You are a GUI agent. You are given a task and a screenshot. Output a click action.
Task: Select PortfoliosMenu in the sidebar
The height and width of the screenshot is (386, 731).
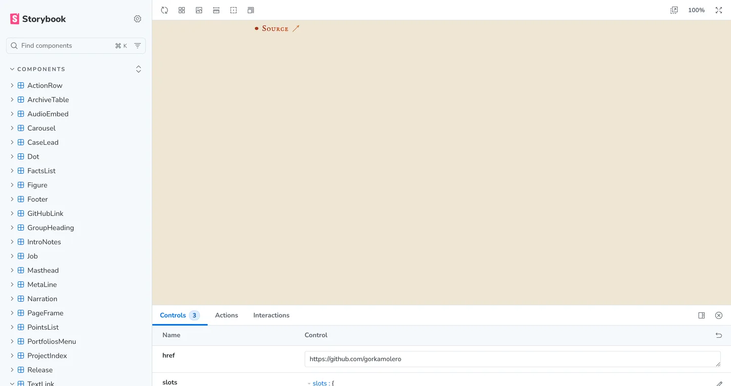pyautogui.click(x=52, y=341)
